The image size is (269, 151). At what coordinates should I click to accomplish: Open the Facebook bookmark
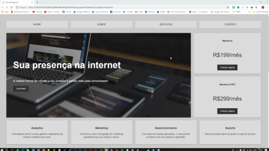pyautogui.click(x=115, y=12)
